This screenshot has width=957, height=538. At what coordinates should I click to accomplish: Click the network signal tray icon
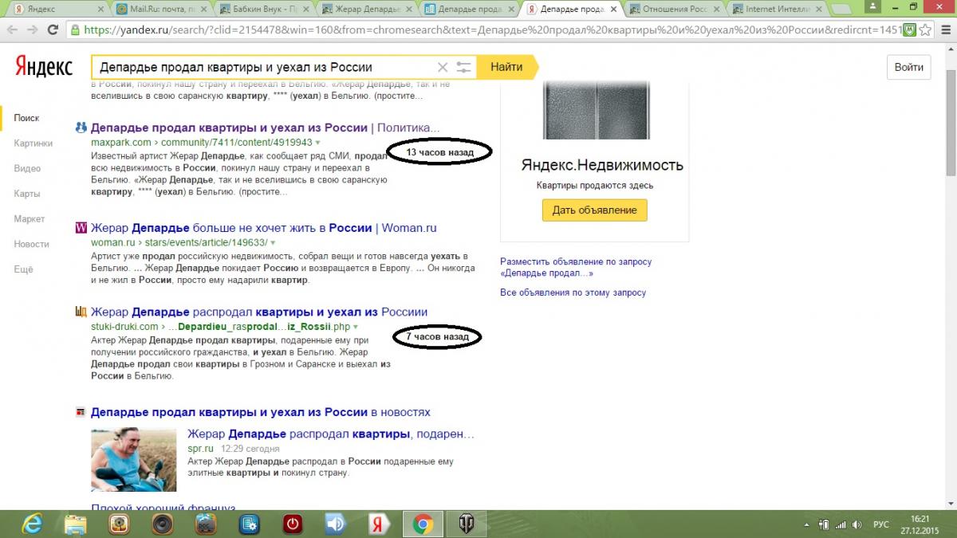pyautogui.click(x=839, y=524)
